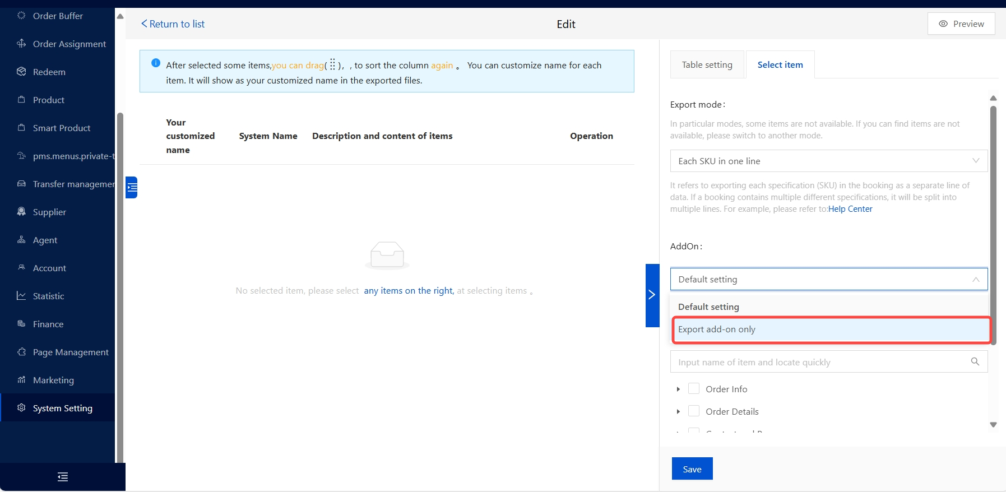The height and width of the screenshot is (492, 1006).
Task: Open the Export mode dropdown
Action: point(828,161)
